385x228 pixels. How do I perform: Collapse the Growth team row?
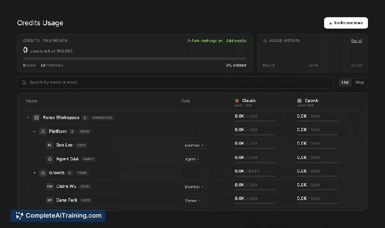34,173
